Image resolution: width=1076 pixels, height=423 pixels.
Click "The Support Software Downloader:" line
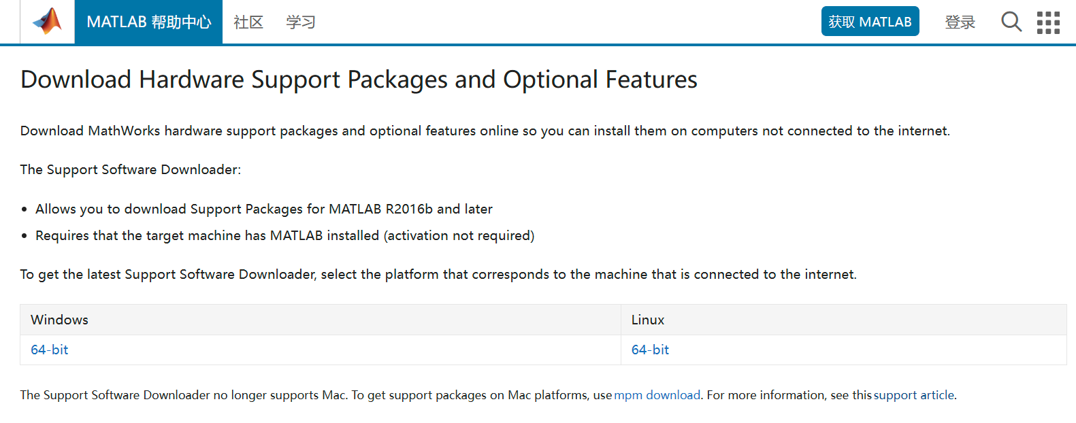pos(131,169)
